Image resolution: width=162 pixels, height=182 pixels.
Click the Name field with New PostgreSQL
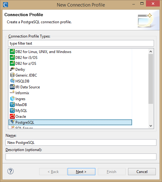tap(81, 143)
